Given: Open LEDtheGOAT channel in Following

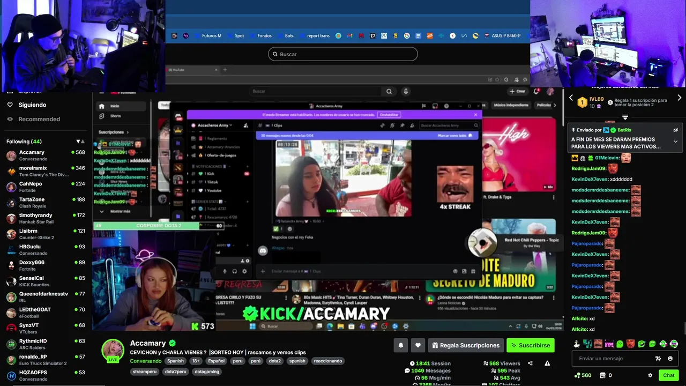Looking at the screenshot, I should [46, 313].
